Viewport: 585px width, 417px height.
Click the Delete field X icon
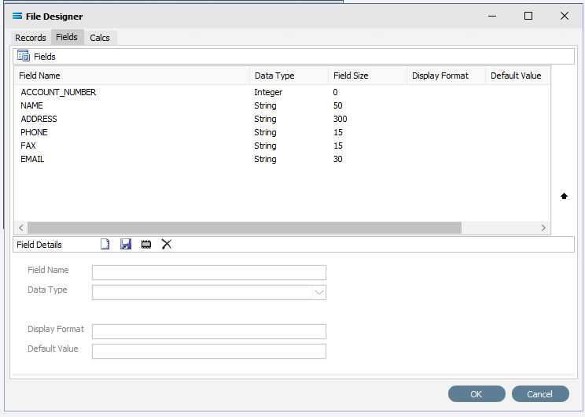pos(167,244)
